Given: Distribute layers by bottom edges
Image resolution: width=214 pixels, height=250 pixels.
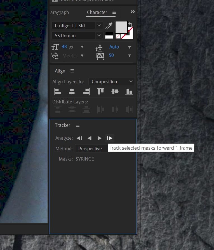Looking at the screenshot, I should coord(86,109).
